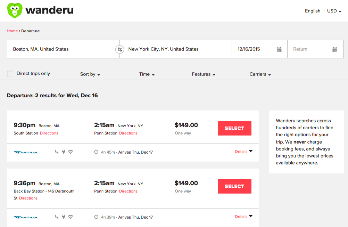Click the WiFi icon on the 9:30pm trip

coord(71,152)
